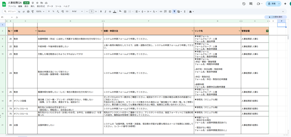Click the 共有 share button
This screenshot has width=291, height=137.
(x=272, y=3)
